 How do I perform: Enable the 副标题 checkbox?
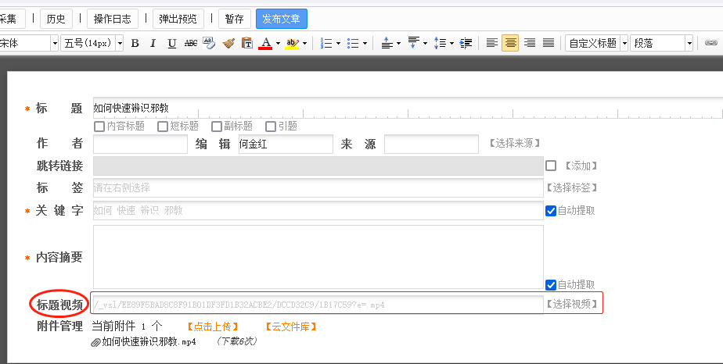[217, 127]
